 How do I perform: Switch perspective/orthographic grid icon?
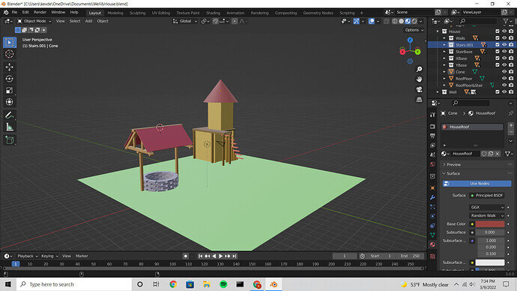(x=419, y=100)
